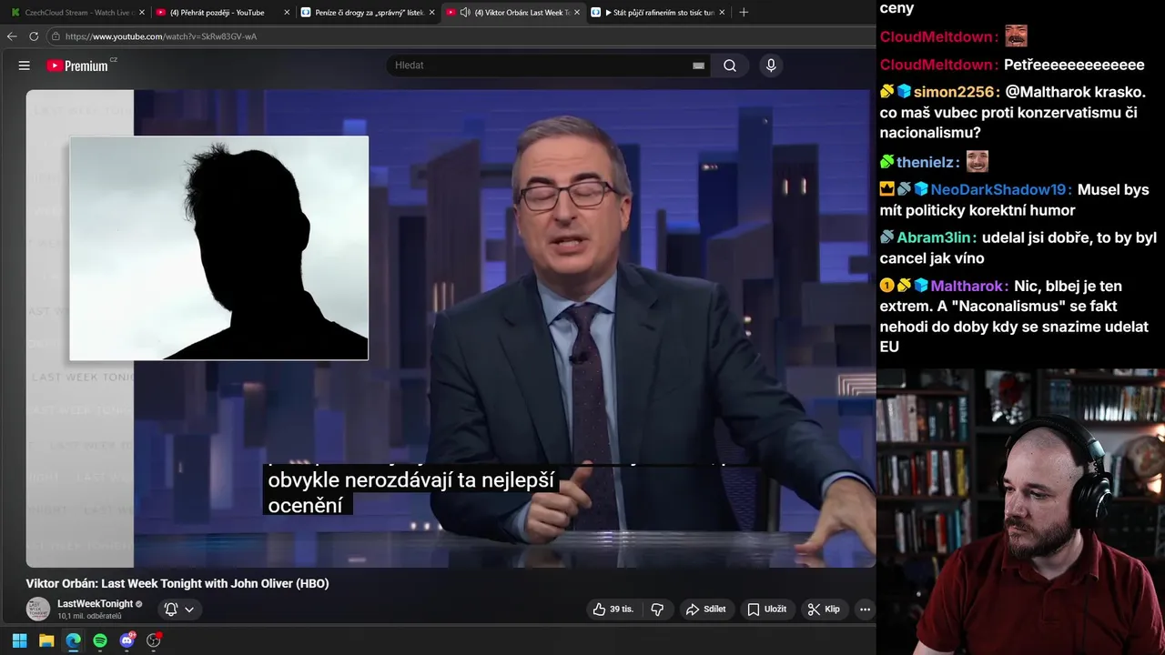Open Windows Start menu

click(19, 640)
